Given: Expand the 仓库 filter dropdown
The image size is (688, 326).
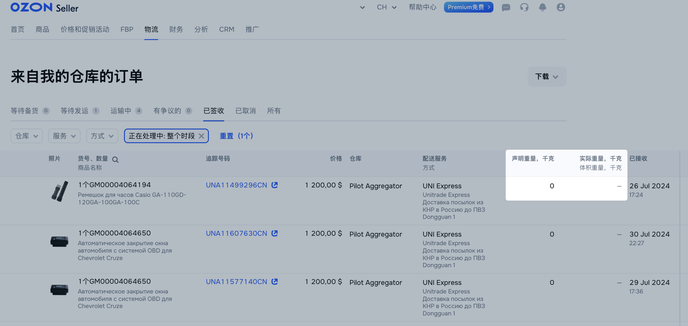Looking at the screenshot, I should pyautogui.click(x=27, y=136).
